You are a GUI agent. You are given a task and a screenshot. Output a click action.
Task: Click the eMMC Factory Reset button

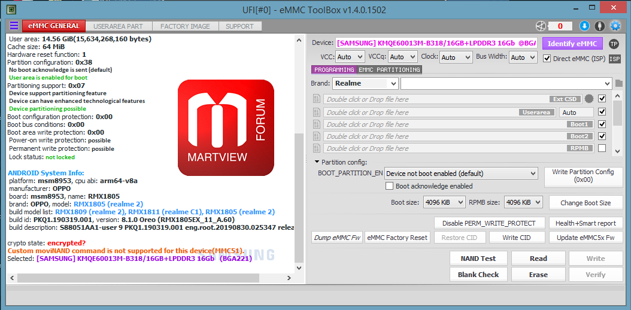(397, 237)
